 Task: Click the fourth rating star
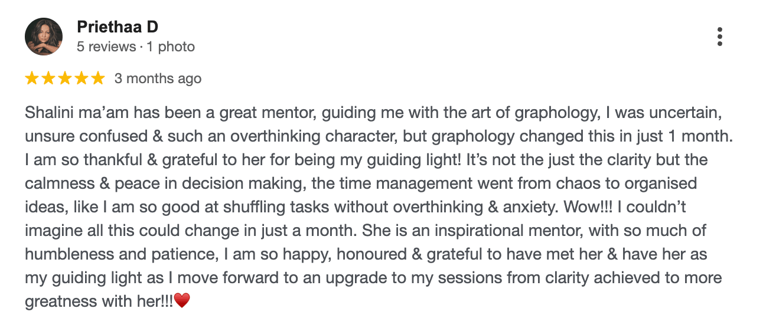[81, 78]
